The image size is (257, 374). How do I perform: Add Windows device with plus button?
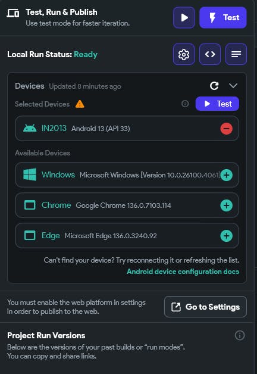(x=226, y=175)
